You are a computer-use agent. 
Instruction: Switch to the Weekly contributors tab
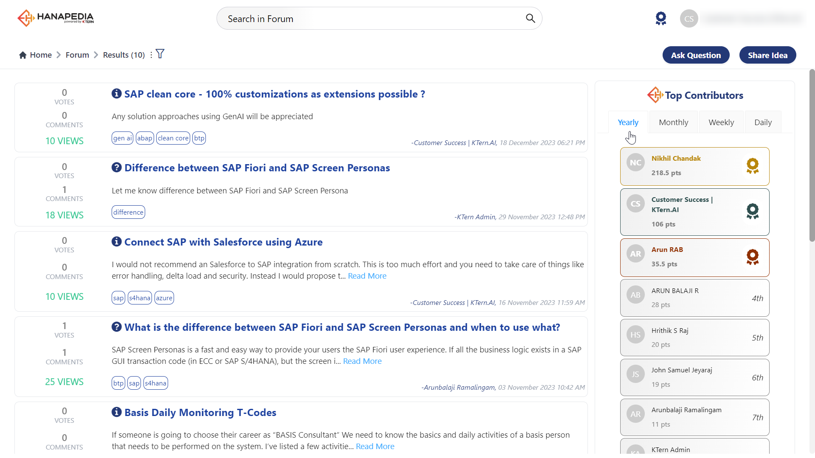(x=721, y=122)
